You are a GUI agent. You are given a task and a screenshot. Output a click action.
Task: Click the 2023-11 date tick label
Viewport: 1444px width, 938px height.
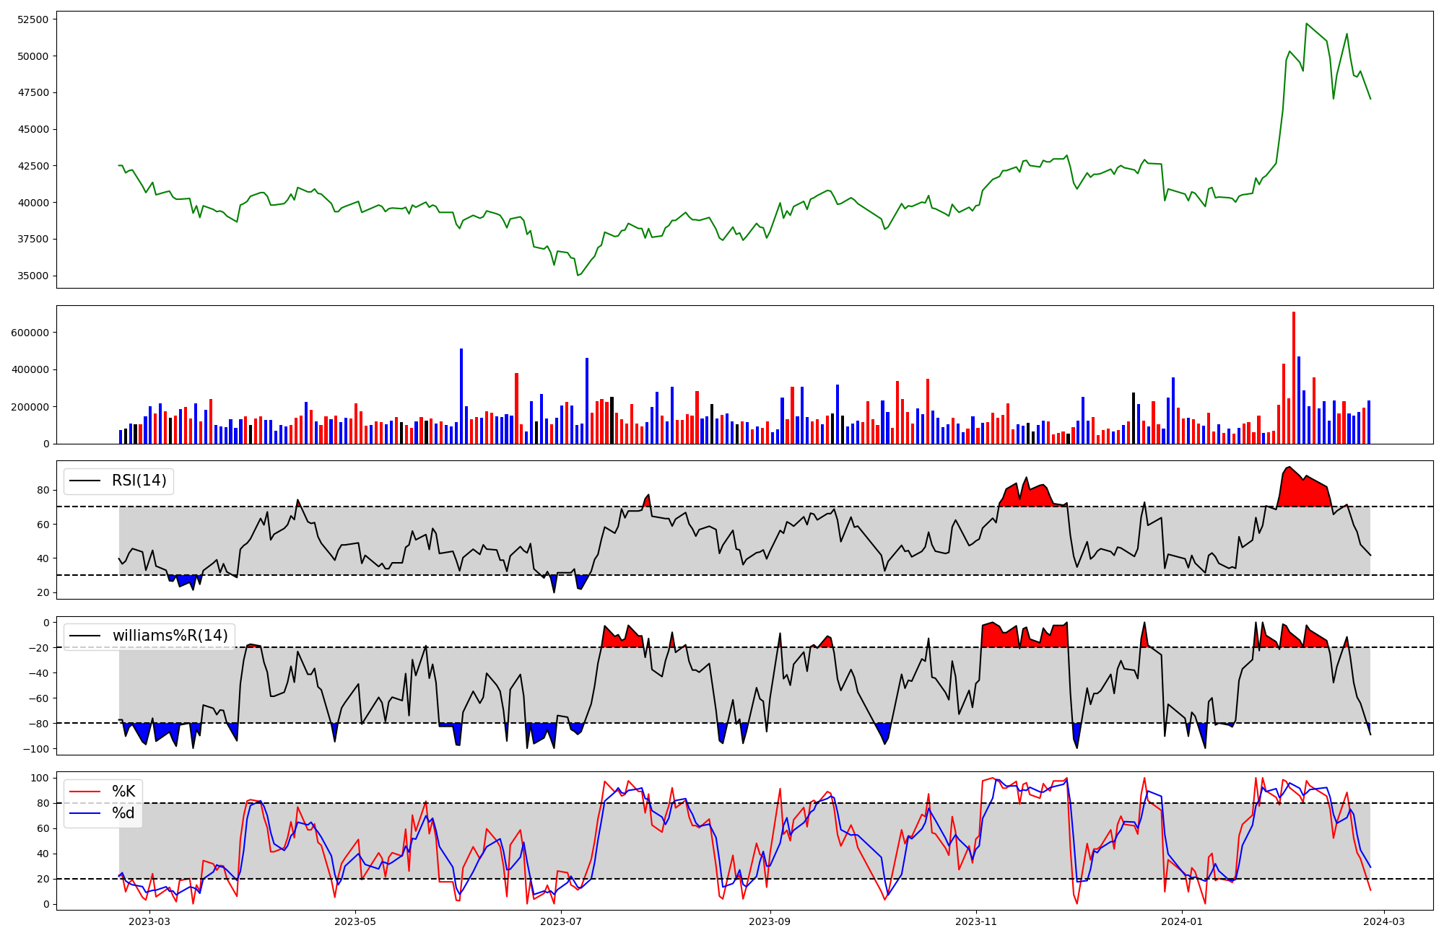pyautogui.click(x=976, y=921)
